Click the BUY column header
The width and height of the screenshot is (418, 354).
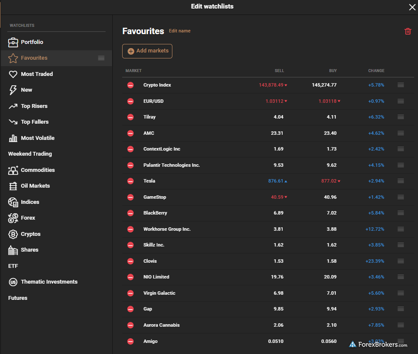333,71
